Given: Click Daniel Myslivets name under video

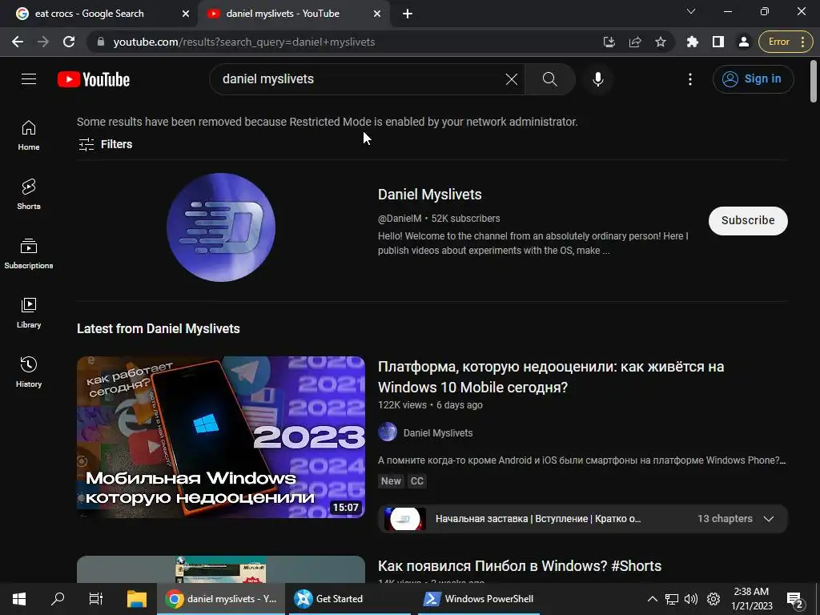Looking at the screenshot, I should point(438,433).
